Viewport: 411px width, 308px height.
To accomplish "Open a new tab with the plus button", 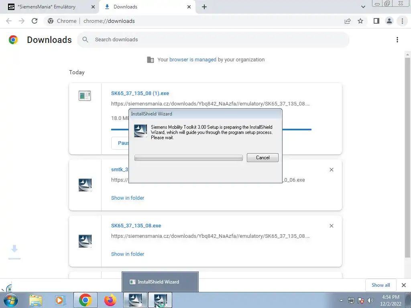I will (x=204, y=7).
